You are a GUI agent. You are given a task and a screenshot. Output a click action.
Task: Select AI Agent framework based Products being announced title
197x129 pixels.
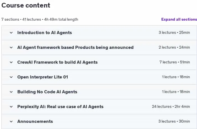(x=75, y=47)
